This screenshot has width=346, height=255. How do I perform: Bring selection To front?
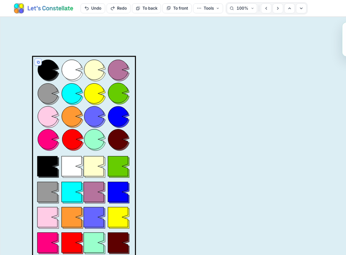(177, 8)
